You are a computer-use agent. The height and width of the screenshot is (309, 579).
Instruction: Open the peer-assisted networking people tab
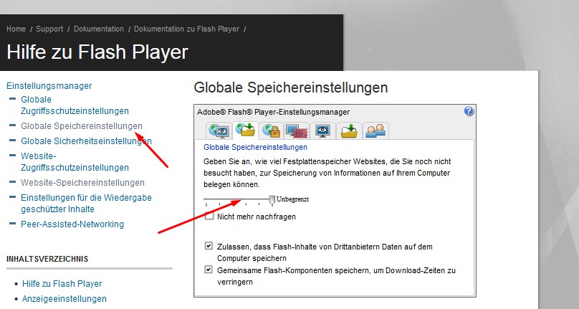375,130
